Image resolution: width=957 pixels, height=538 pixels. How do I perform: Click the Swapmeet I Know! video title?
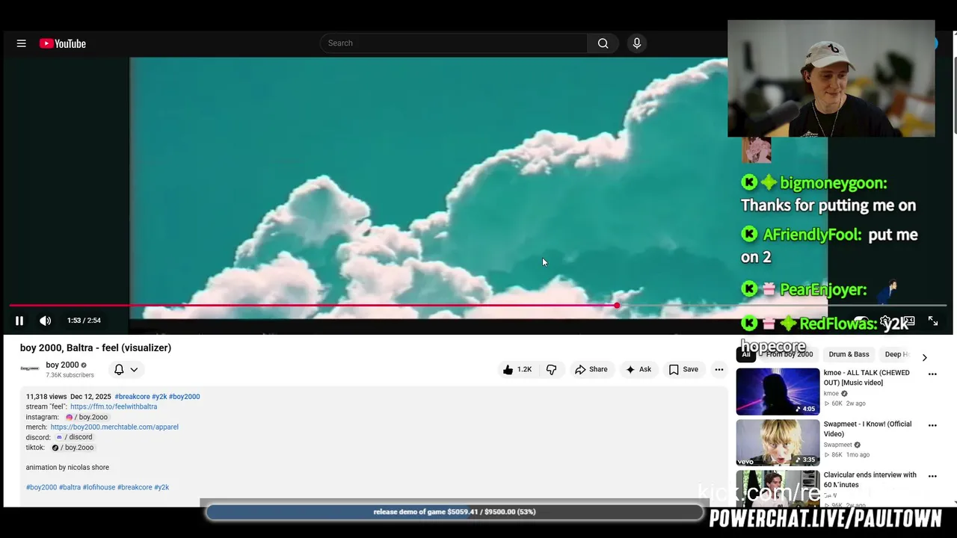[867, 429]
